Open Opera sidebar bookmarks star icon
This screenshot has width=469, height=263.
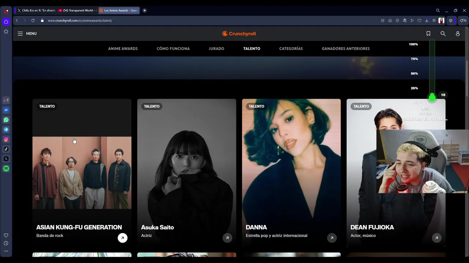click(6, 31)
